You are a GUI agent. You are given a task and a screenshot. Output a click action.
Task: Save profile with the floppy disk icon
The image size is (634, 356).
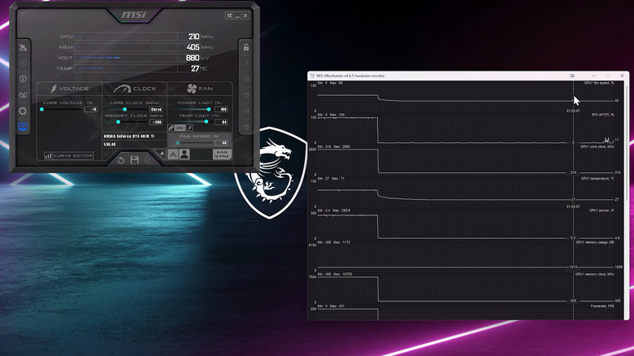(135, 160)
